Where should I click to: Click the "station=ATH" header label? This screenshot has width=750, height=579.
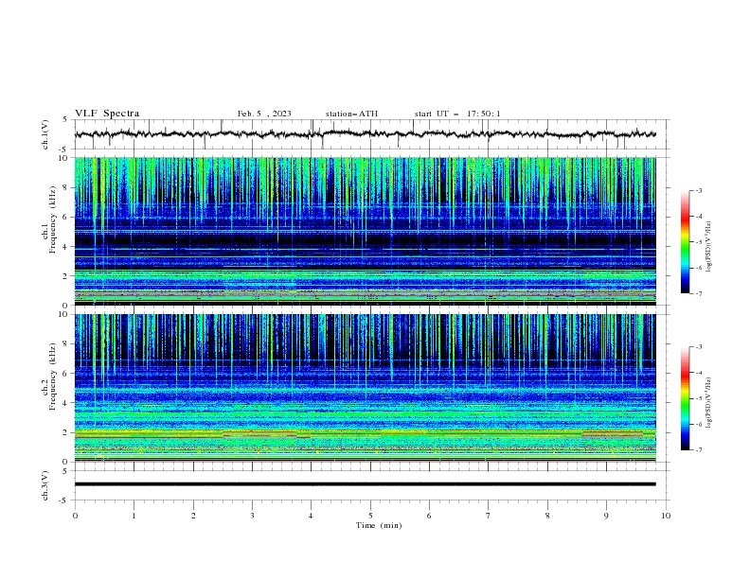[x=351, y=114]
